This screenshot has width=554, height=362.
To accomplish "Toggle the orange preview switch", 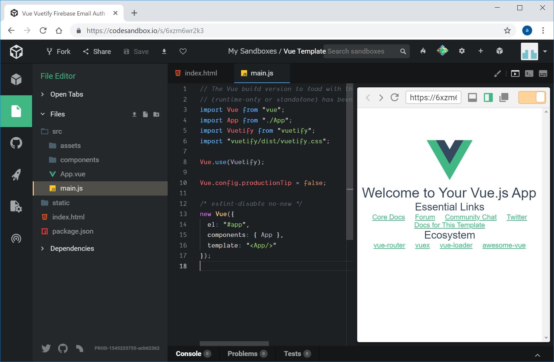I will (x=532, y=97).
